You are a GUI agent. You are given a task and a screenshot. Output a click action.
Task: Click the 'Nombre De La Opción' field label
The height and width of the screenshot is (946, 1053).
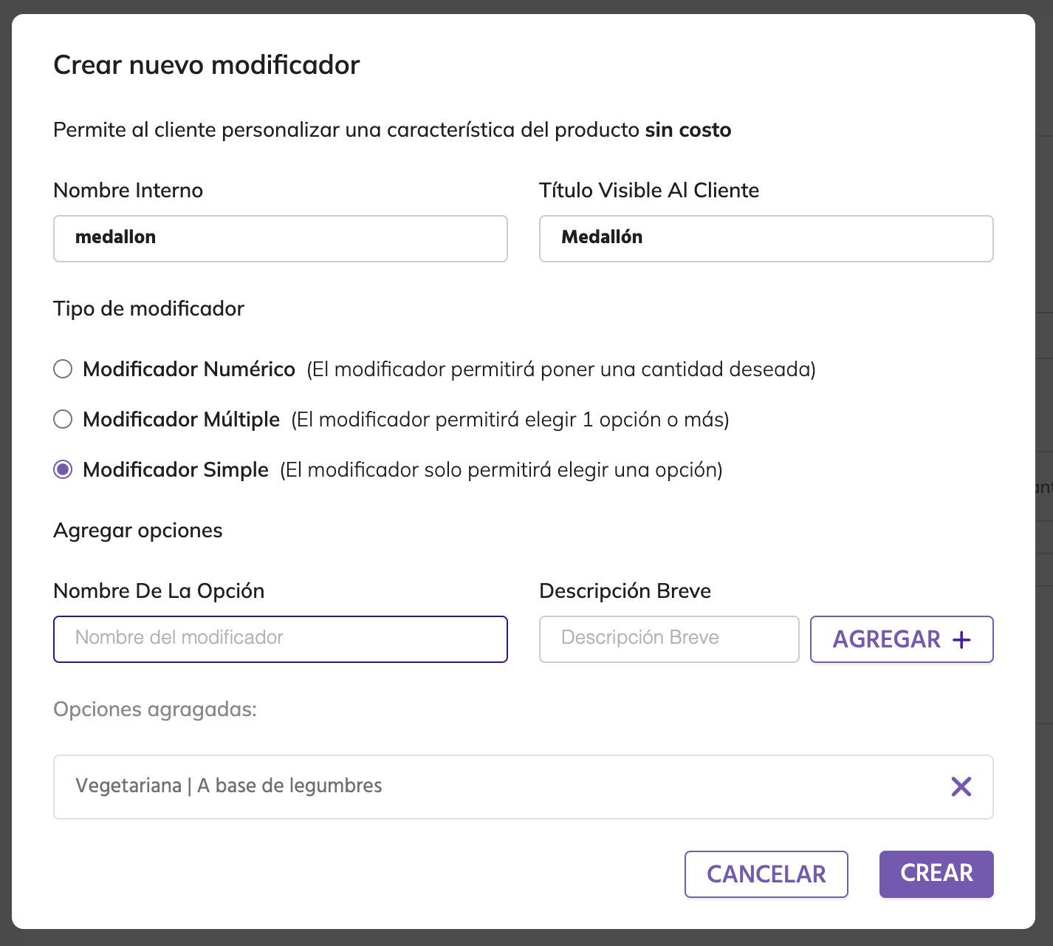pyautogui.click(x=159, y=591)
